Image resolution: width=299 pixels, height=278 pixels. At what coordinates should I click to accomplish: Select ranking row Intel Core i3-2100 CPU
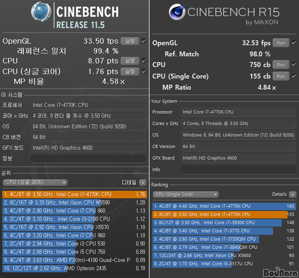tap(75, 219)
